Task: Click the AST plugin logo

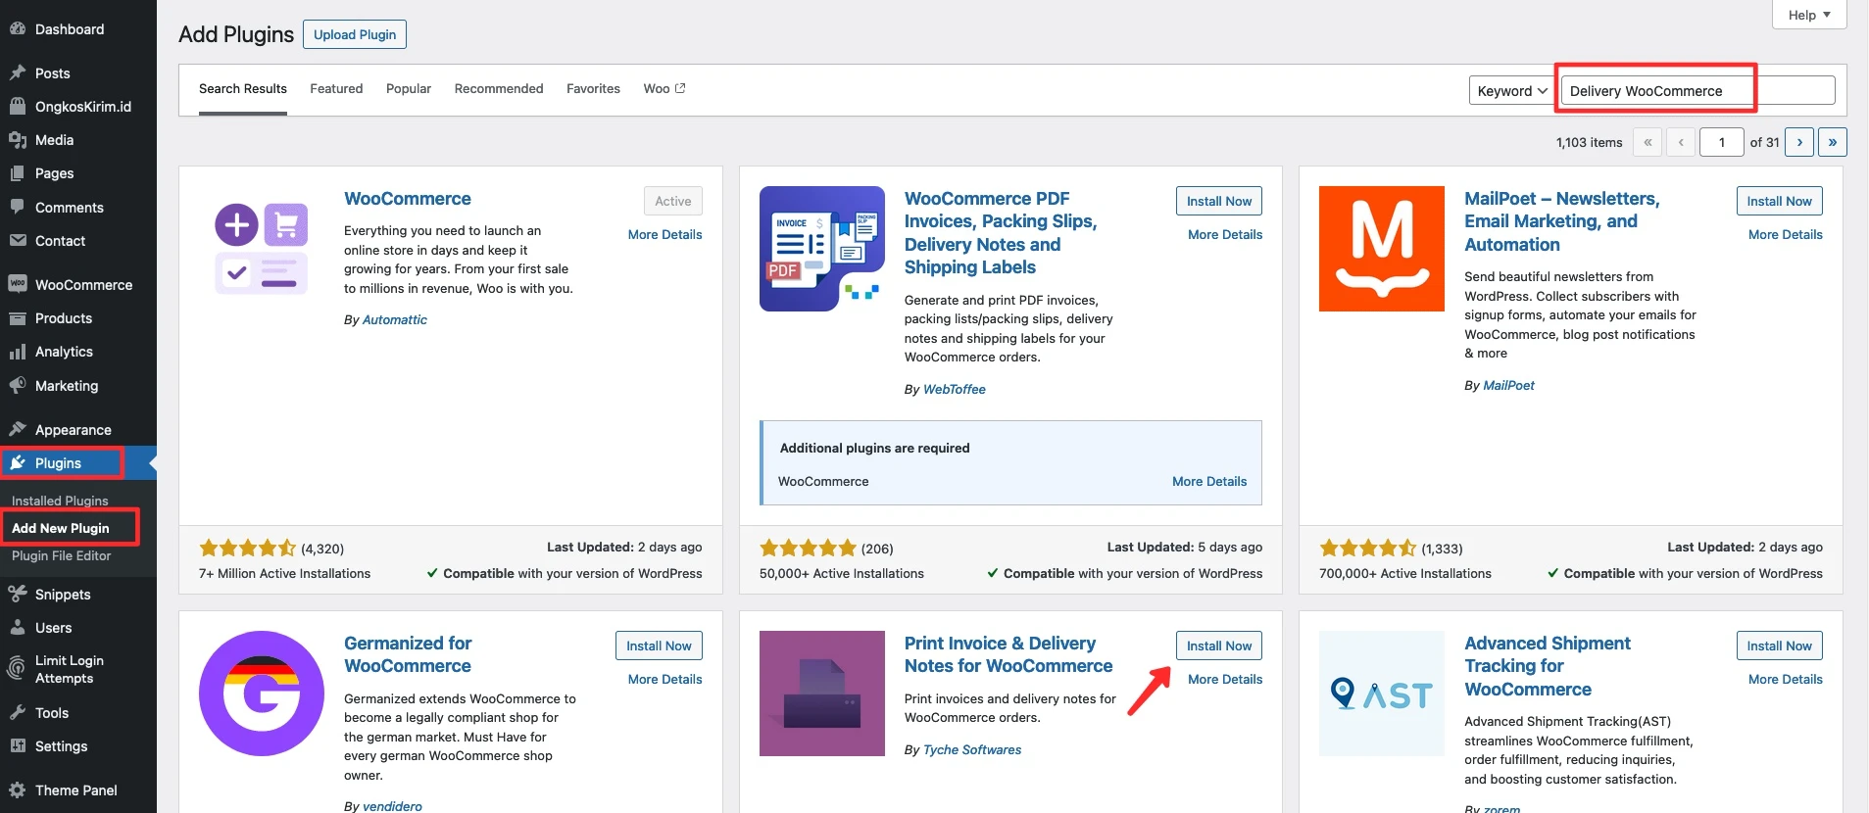Action: tap(1382, 693)
